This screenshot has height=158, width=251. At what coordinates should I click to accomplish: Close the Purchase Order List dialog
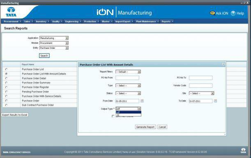coord(223,64)
